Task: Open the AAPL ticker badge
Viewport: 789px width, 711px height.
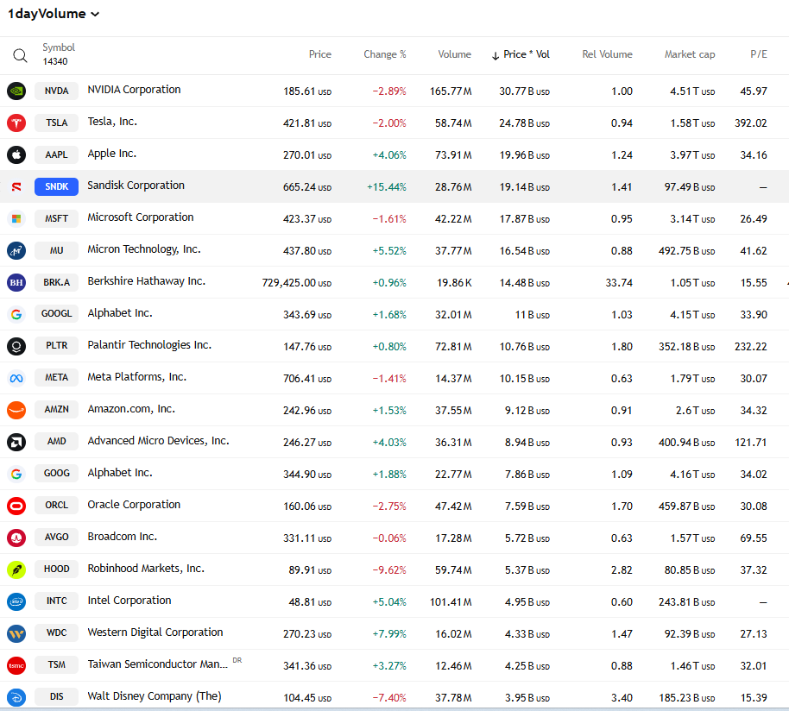Action: [56, 154]
